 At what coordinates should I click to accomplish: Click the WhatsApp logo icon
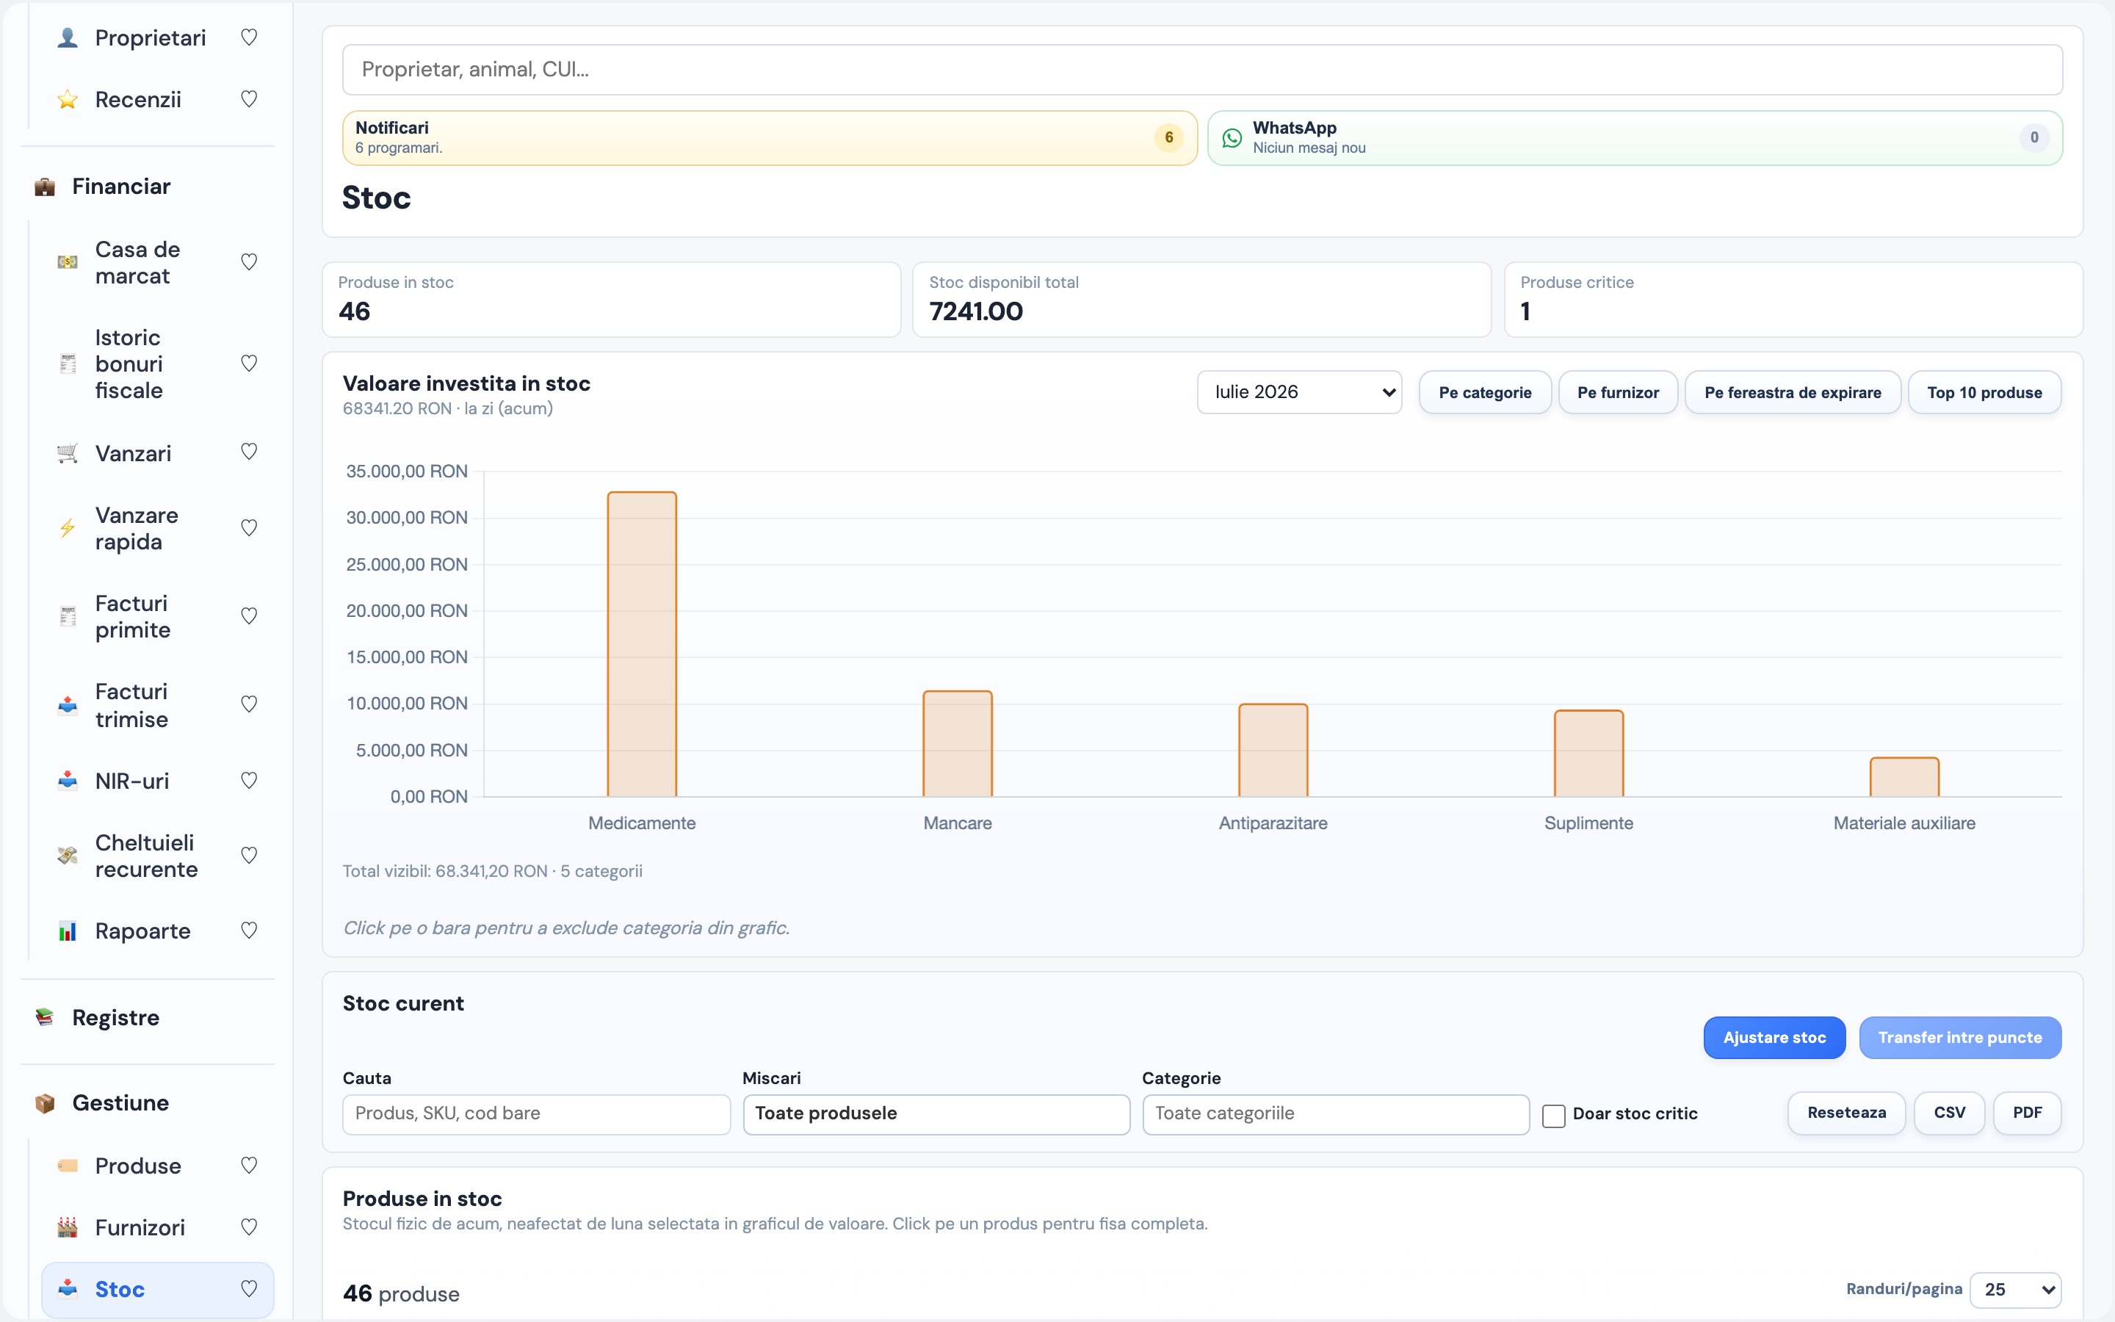point(1232,138)
